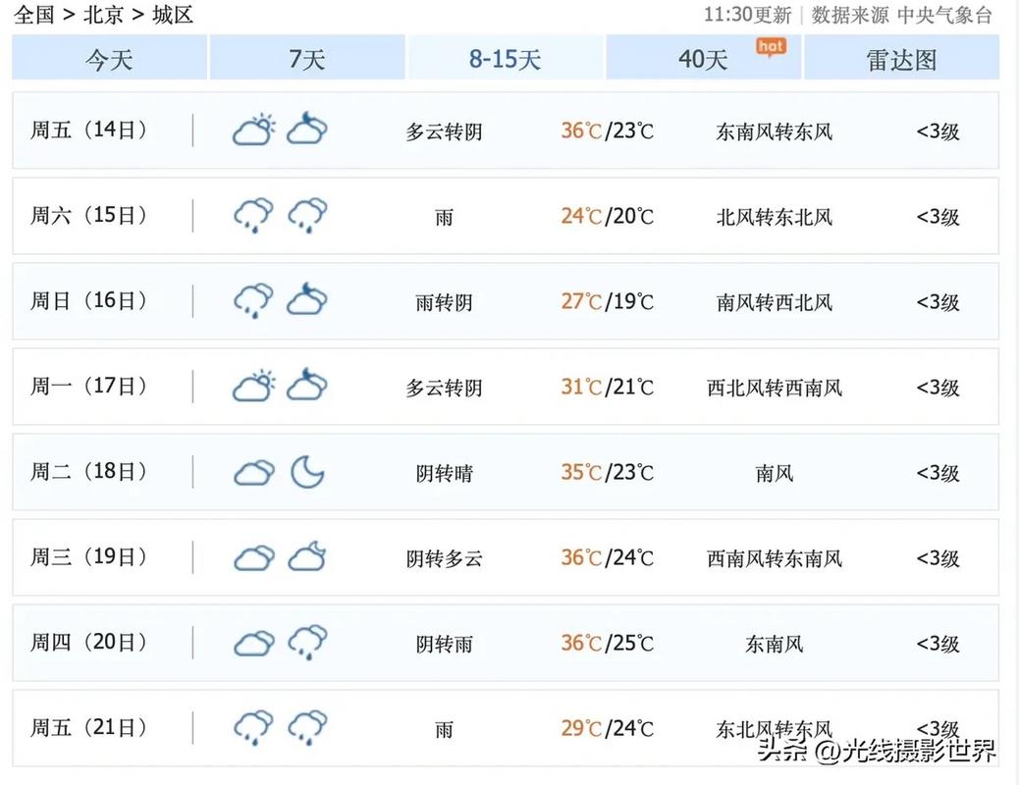Click the sun-behind-cloud icon for Friday 14th
Viewport: 1019px width, 785px height.
tap(253, 129)
